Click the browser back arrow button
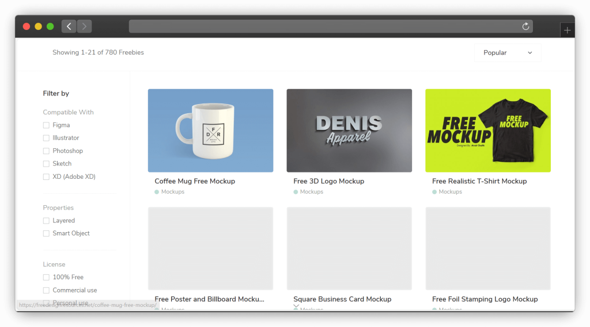Screen dimensions: 590x327 coord(69,26)
